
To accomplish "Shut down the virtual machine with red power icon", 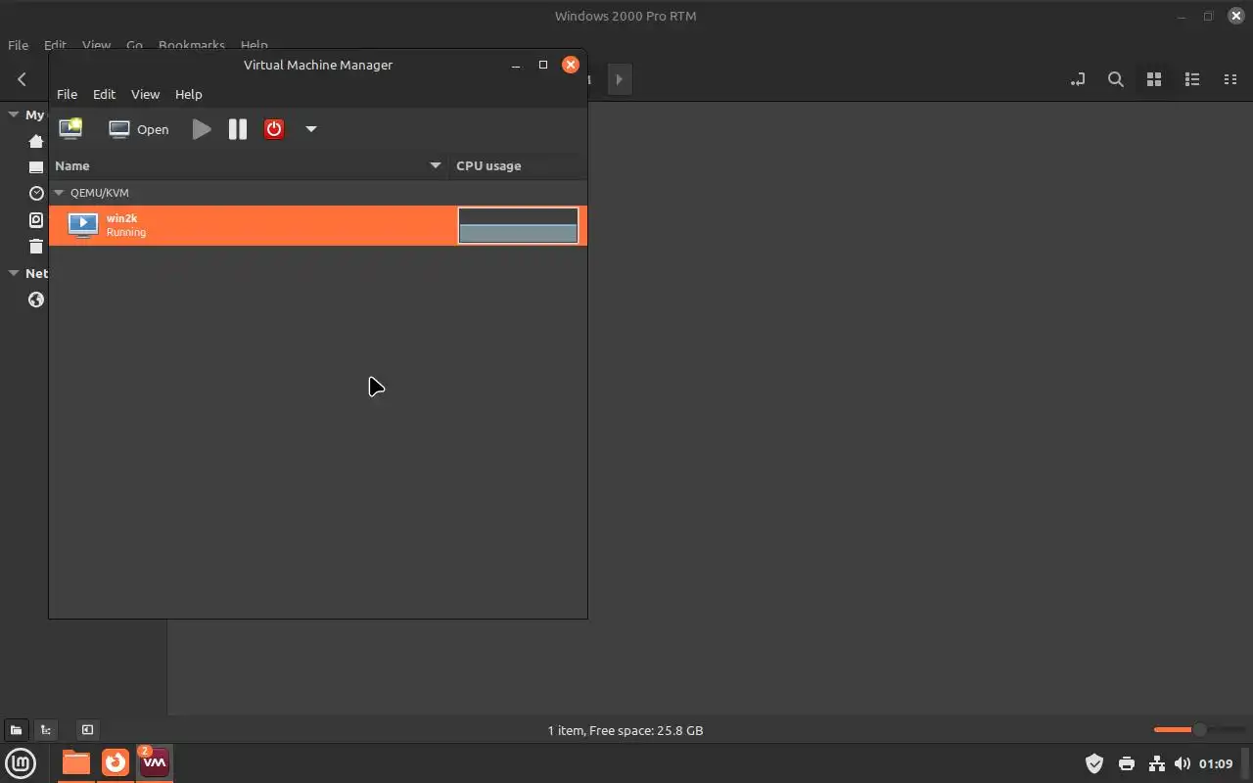I will (274, 129).
